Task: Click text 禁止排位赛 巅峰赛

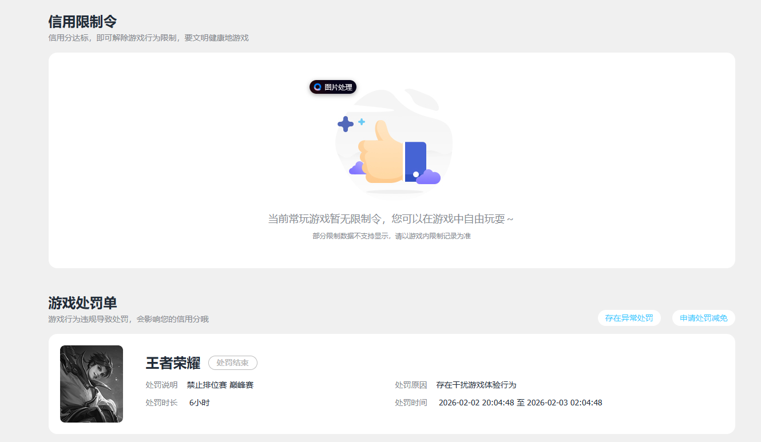Action: tap(220, 385)
